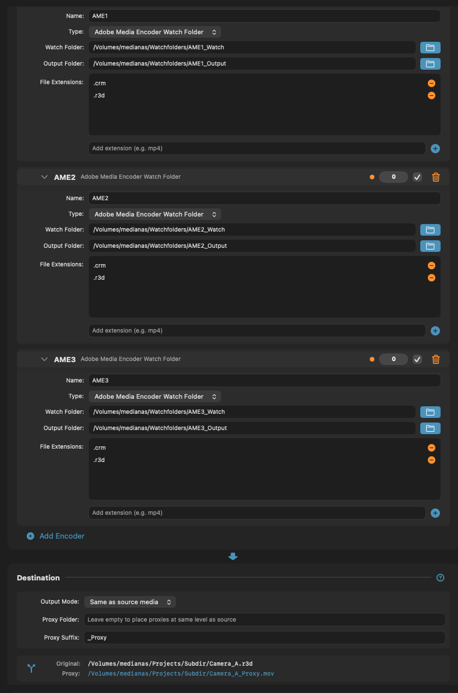Delete the AME3 encoder via trash icon

coord(436,359)
